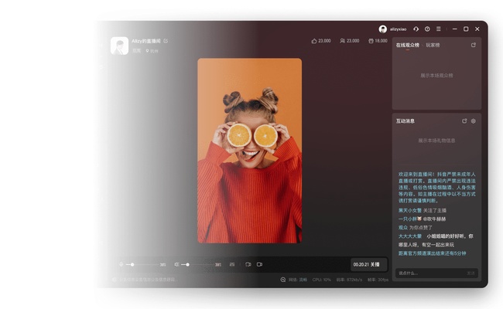Edit the Allzy的直播间 room title pencil icon
Image resolution: width=503 pixels, height=309 pixels.
166,41
